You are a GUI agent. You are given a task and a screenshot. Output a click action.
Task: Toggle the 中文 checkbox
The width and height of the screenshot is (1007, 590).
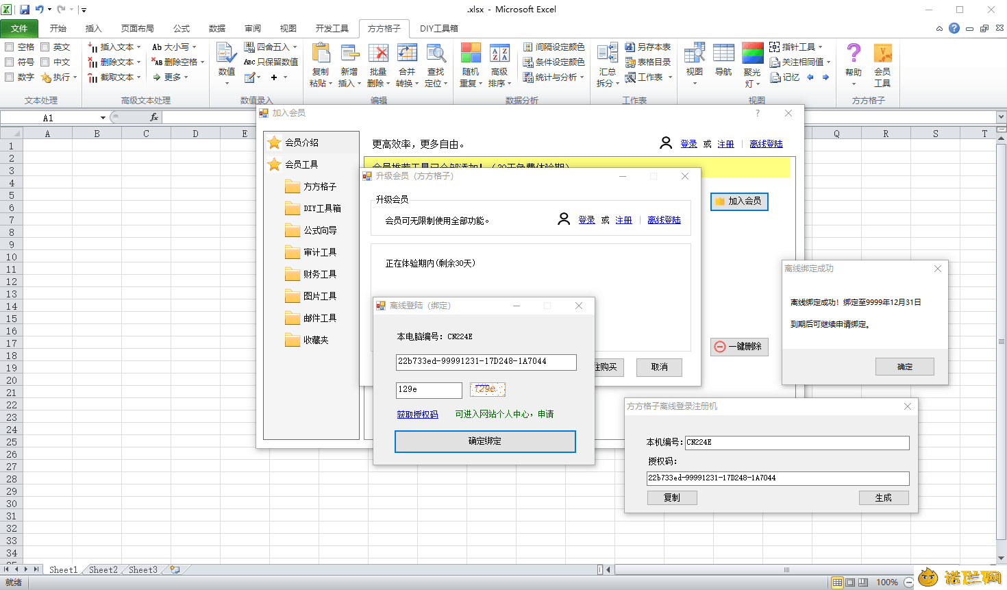[x=45, y=62]
